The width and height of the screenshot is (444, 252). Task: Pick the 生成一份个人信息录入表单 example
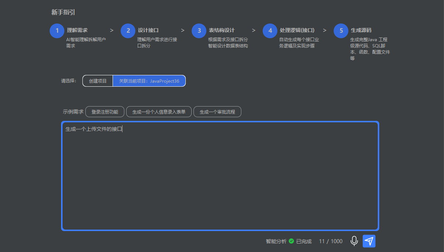[x=159, y=112]
